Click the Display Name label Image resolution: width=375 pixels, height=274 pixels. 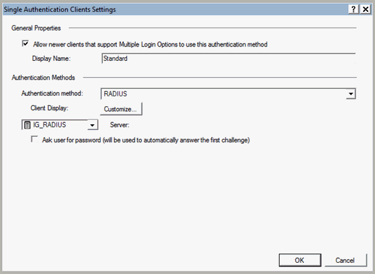[52, 58]
